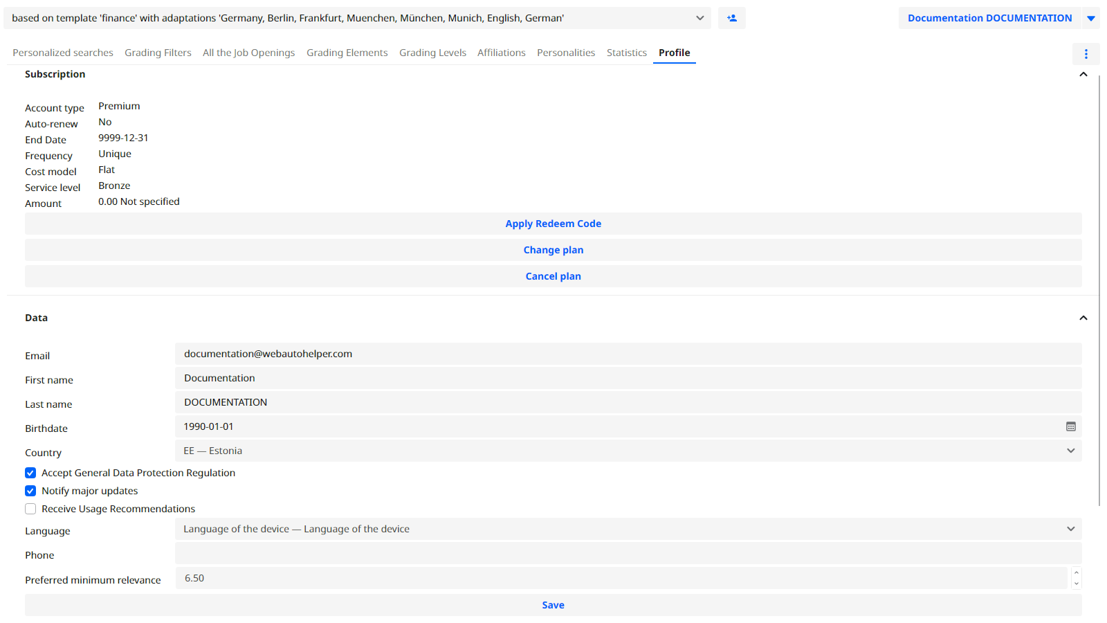Open the Country dropdown showing Estonia
The image size is (1107, 623).
[628, 451]
